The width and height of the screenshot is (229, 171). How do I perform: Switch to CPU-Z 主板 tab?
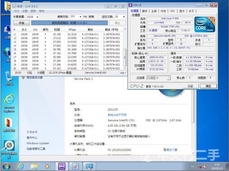pos(154,11)
